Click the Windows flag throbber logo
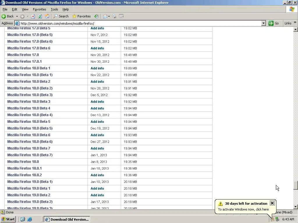 tap(292, 9)
